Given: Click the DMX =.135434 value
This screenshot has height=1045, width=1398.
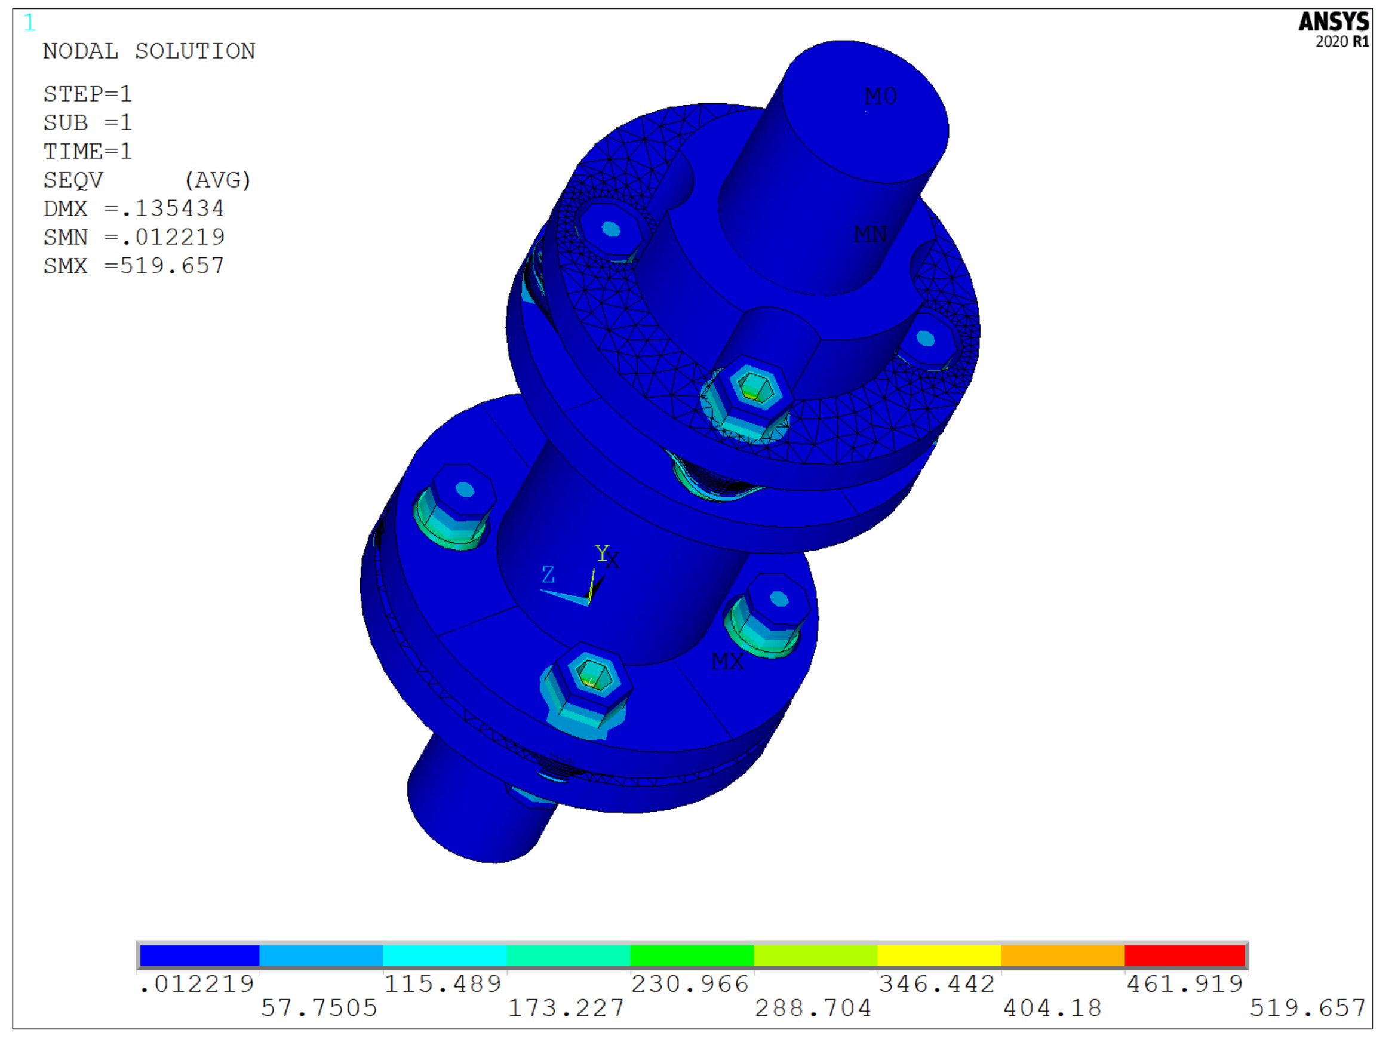Looking at the screenshot, I should point(134,208).
